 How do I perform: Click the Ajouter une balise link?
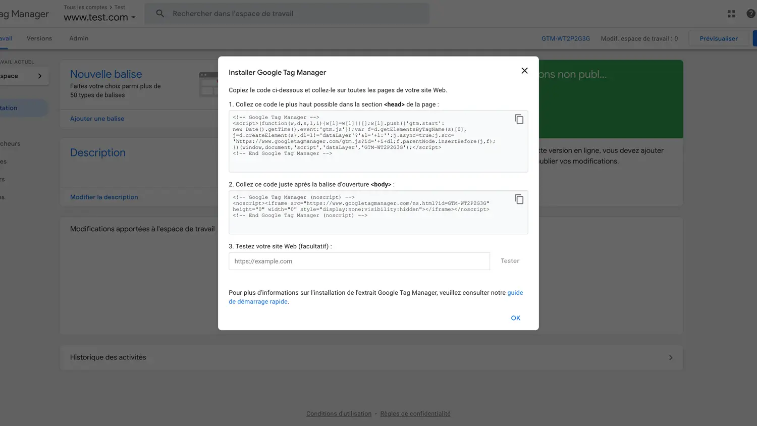[x=97, y=119]
